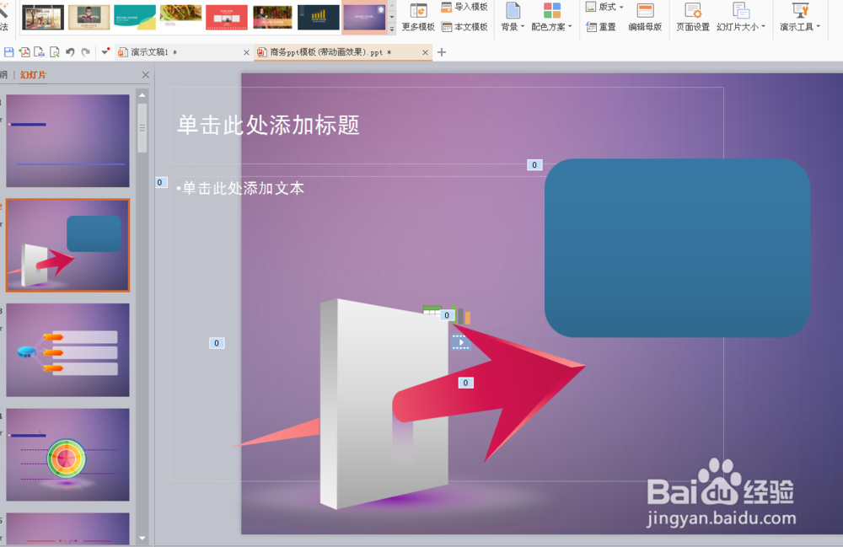Viewport: 843px width, 547px height.
Task: Open the 背景 (background) settings icon
Action: click(513, 13)
